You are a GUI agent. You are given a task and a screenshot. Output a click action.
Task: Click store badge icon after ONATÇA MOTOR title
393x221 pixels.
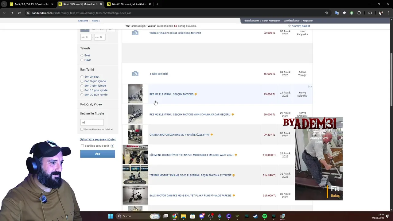coord(212,135)
